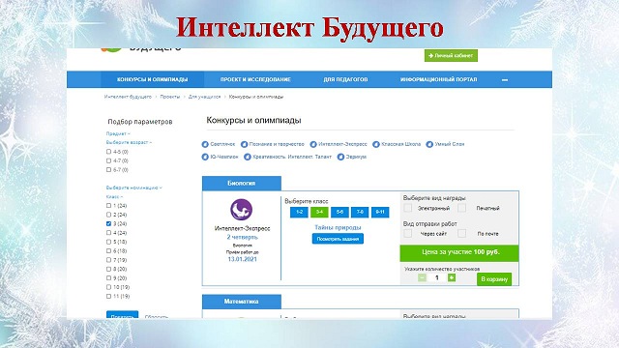Image resolution: width=619 pixels, height=348 pixels.
Task: Increase participants with plus button
Action: coord(452,277)
